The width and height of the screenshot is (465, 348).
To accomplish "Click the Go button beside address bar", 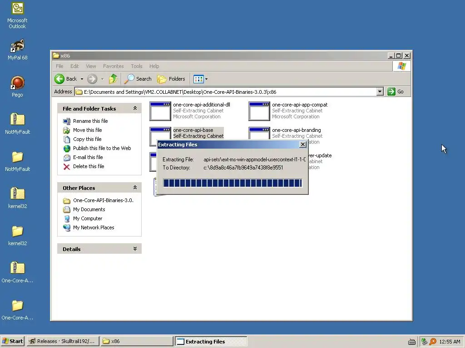I will click(x=396, y=92).
